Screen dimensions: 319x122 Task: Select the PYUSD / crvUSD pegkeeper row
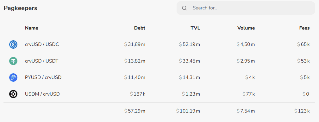coord(159,78)
